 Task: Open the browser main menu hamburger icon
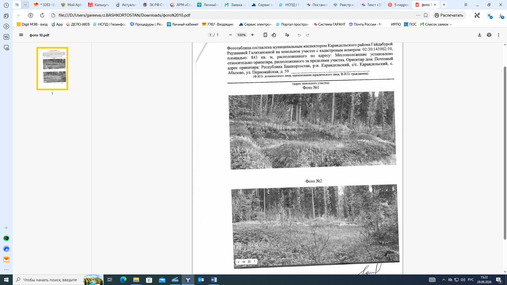tap(466, 5)
